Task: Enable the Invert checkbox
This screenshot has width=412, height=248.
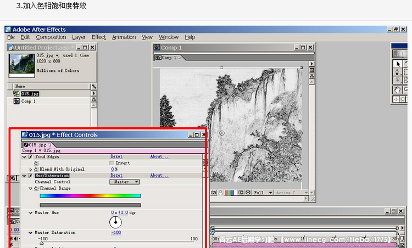Action: pyautogui.click(x=112, y=163)
